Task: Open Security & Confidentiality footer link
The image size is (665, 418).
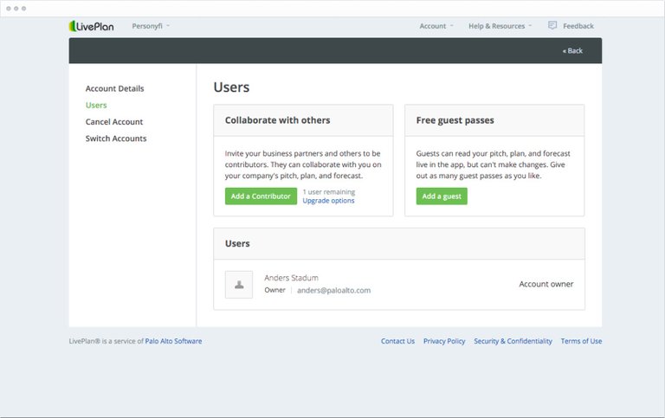Action: pos(513,341)
